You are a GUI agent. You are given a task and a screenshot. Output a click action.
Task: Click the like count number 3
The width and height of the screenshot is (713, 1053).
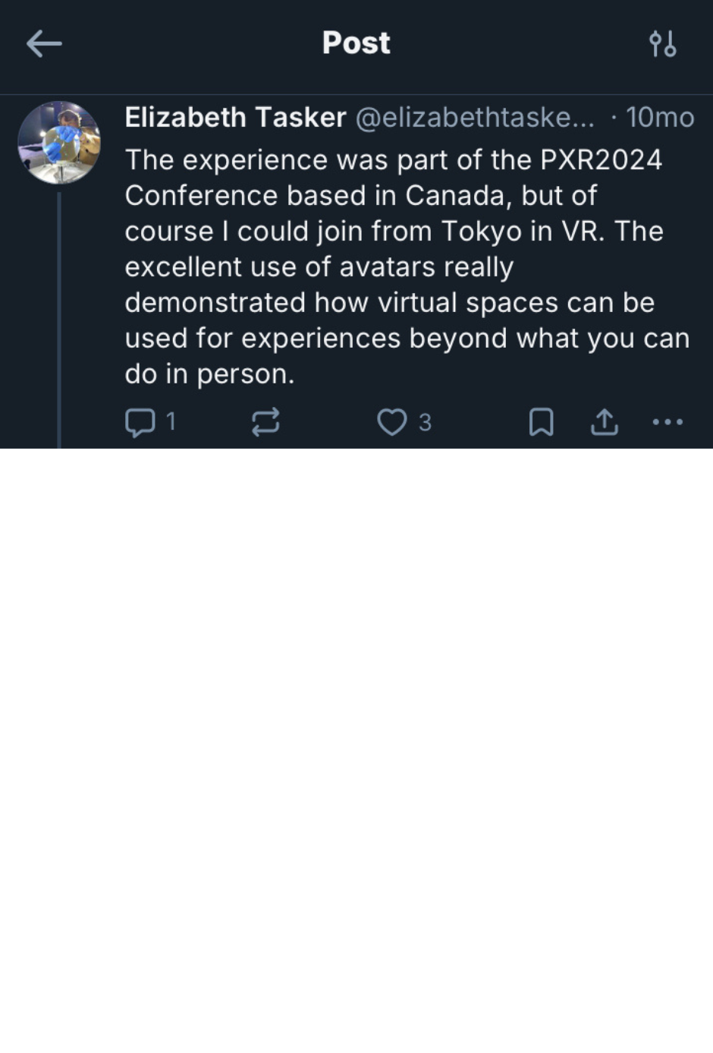[x=426, y=422]
